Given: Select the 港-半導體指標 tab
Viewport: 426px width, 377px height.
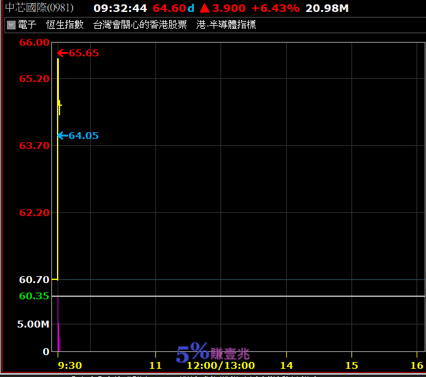Looking at the screenshot, I should [x=226, y=24].
